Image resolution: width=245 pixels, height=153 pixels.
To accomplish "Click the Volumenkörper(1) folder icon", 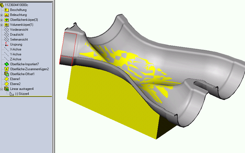I will [x=6, y=25].
